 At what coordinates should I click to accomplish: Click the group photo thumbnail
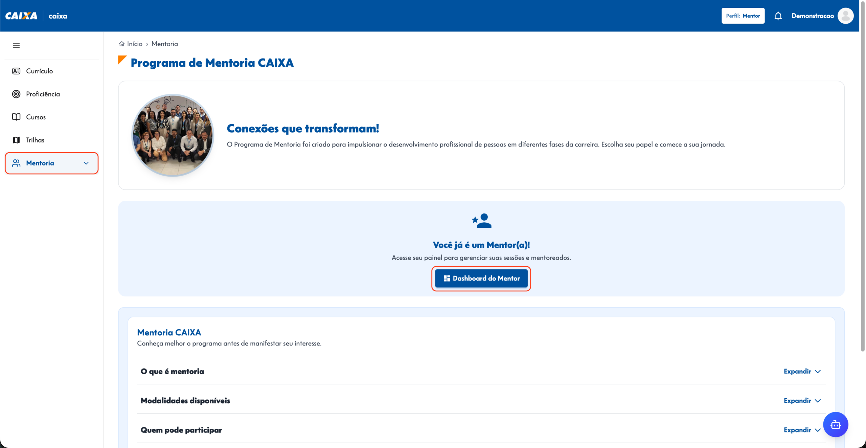(173, 135)
